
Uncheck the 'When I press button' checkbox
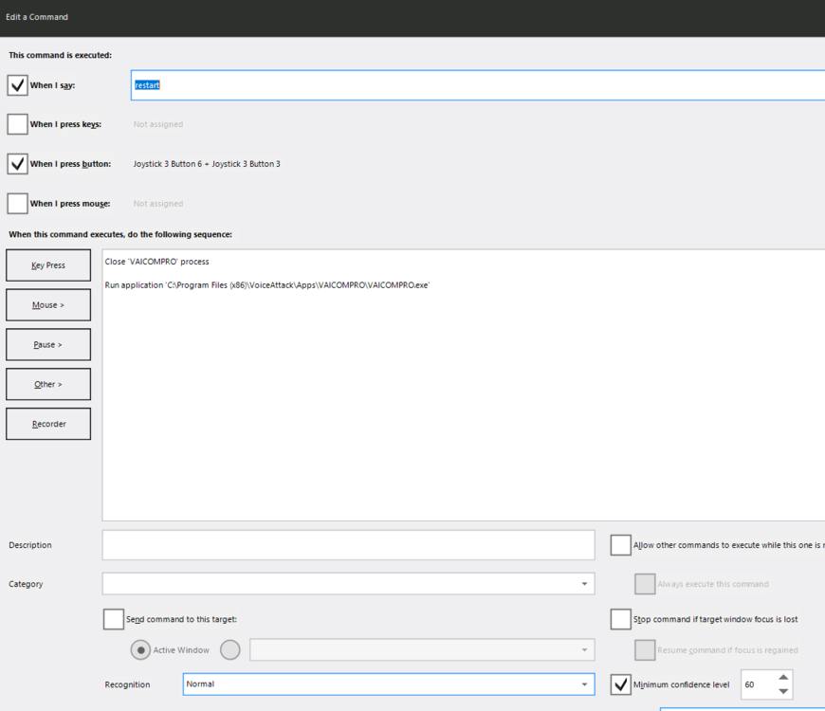pyautogui.click(x=17, y=164)
